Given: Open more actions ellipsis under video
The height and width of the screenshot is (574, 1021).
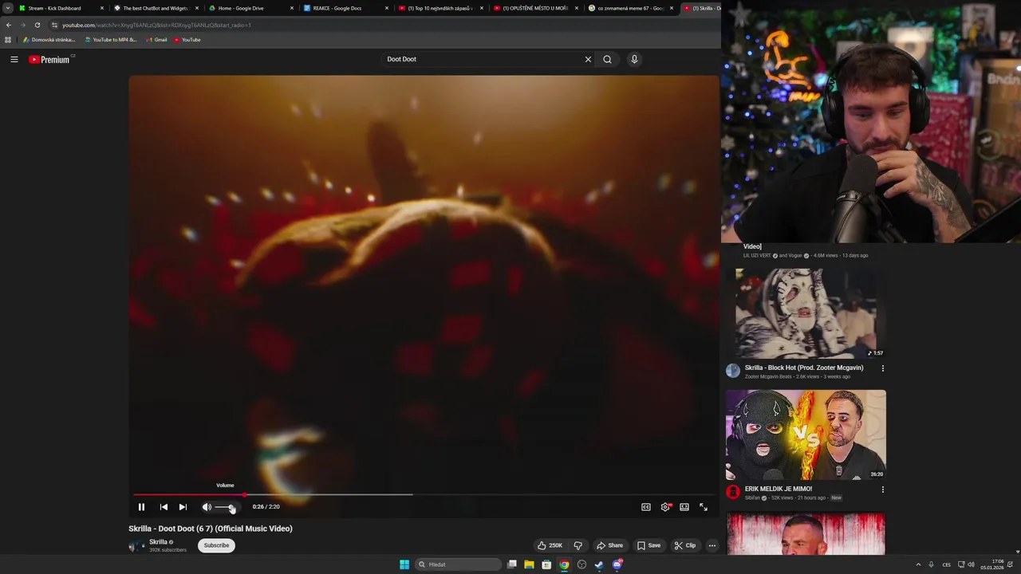Looking at the screenshot, I should [712, 545].
